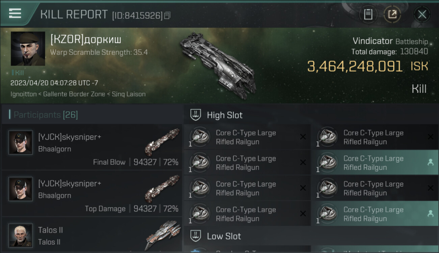This screenshot has width=439, height=253.
Task: Click the Ignoitton system location link
Action: (x=24, y=94)
